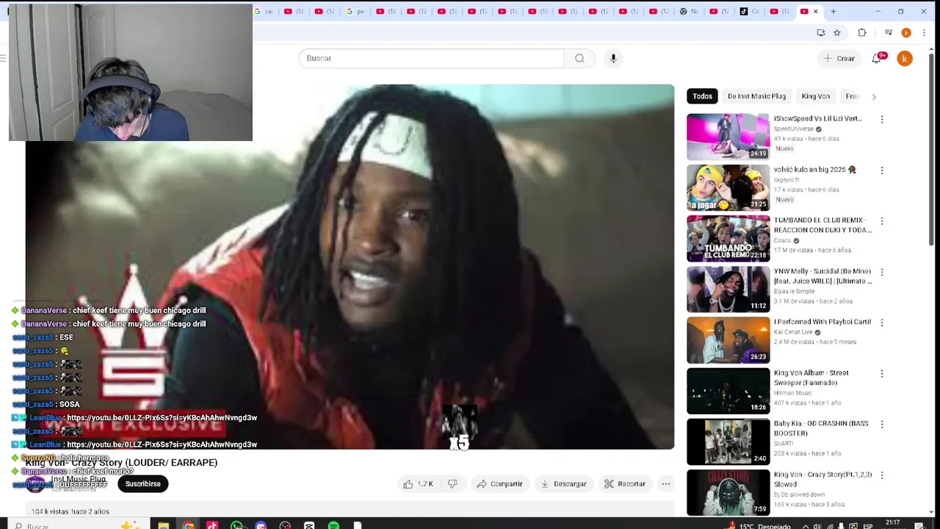Open options for King Von Album video

coord(882,373)
